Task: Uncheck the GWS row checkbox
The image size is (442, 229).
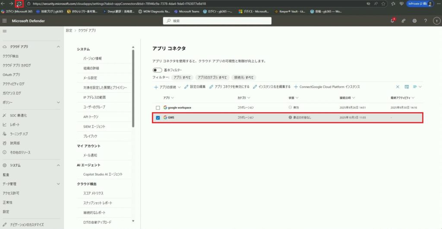Action: (158, 117)
